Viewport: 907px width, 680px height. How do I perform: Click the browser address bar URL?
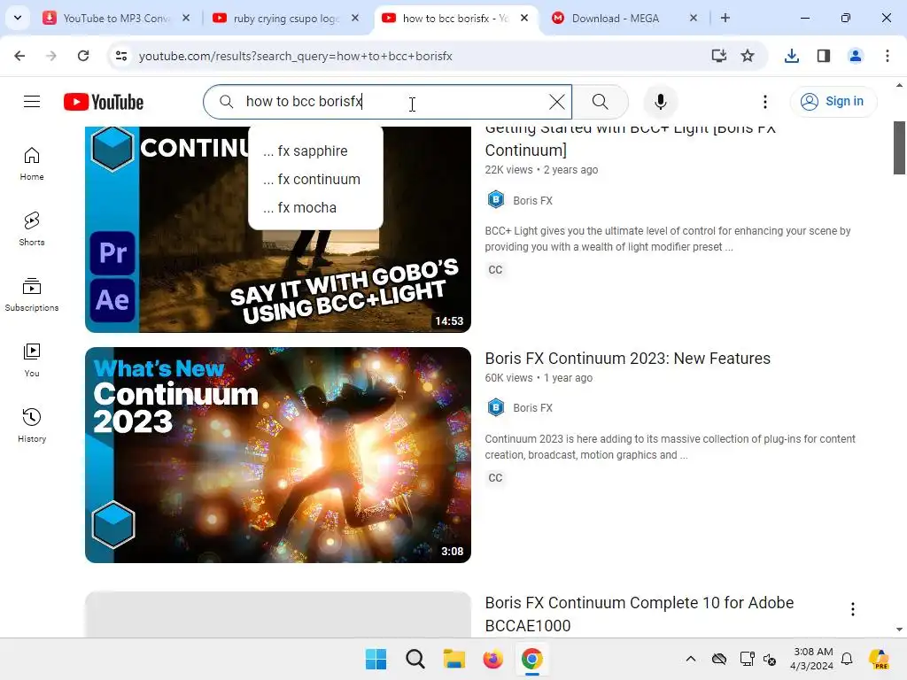click(296, 56)
